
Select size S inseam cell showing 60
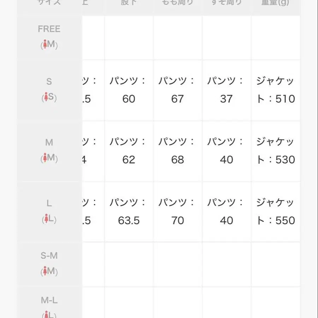[129, 99]
